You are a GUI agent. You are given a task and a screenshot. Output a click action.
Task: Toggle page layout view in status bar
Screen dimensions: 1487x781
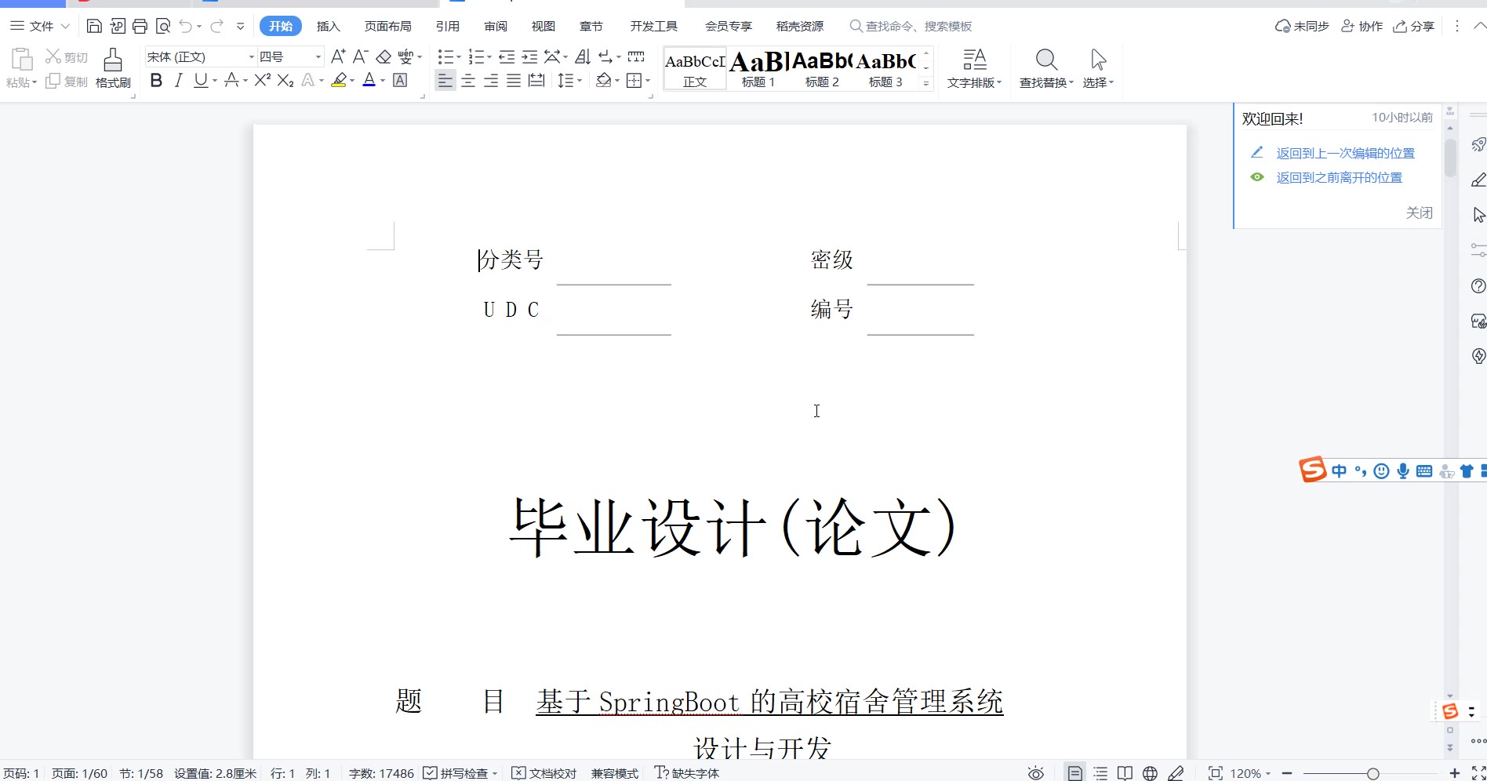pos(1075,773)
